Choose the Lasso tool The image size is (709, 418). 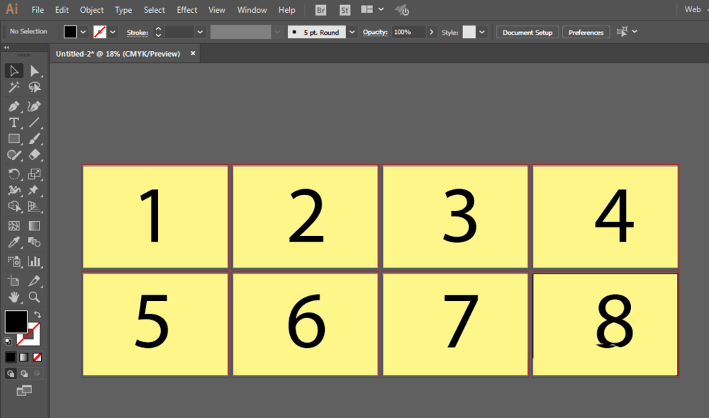(x=34, y=87)
